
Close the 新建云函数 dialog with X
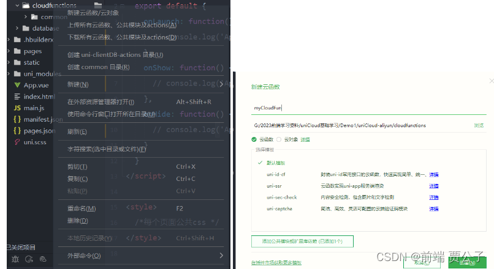coord(492,81)
